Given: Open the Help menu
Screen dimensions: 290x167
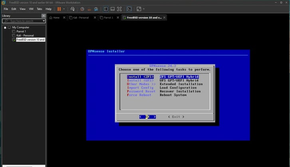Looking at the screenshot, I should click(48, 9).
